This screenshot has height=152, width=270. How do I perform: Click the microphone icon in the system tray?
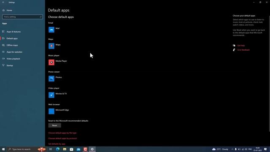tap(235, 149)
